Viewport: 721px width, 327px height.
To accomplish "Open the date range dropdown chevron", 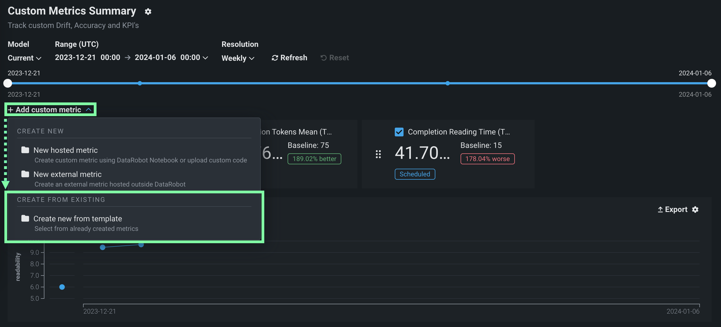I will [205, 58].
